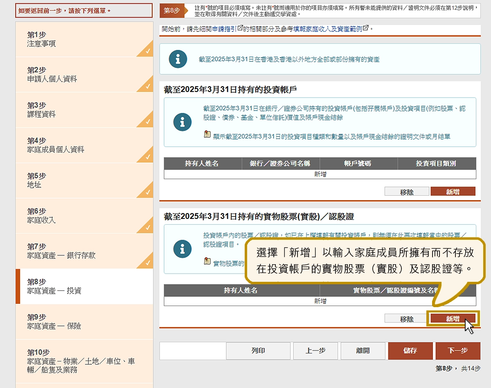Click the document icon beside 投資項目種類 proof text
Viewport: 491px width, 388px height.
coord(207,134)
